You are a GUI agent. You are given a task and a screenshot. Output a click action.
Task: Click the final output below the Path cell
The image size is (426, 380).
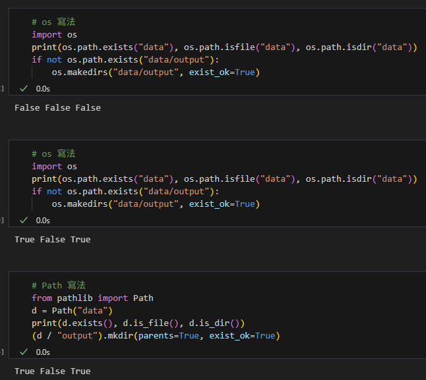[52, 371]
